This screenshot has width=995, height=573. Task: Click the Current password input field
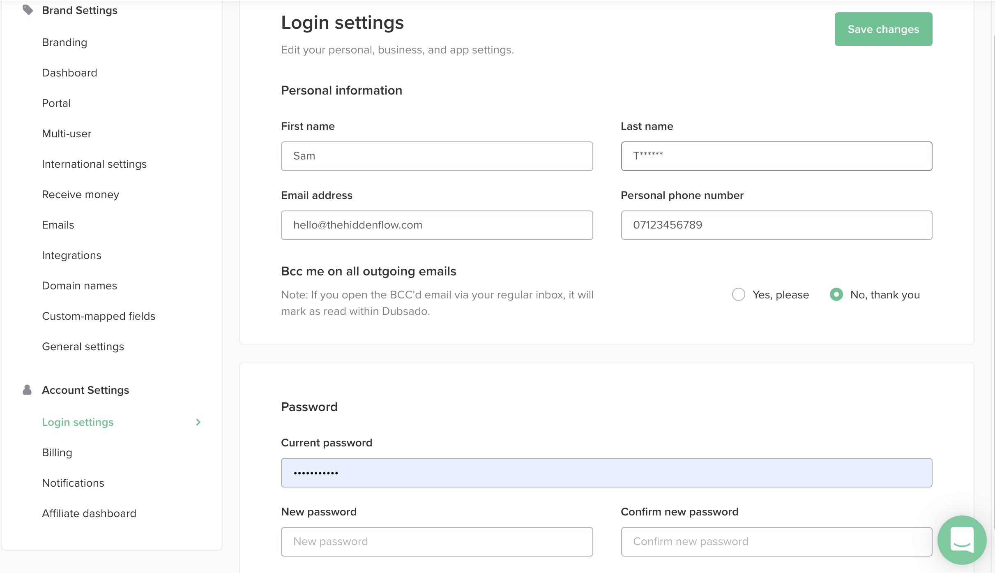click(607, 472)
